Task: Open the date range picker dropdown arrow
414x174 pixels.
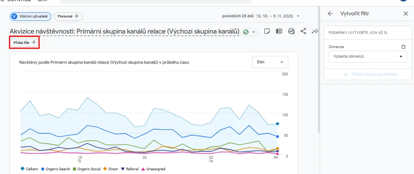Action: (x=298, y=16)
